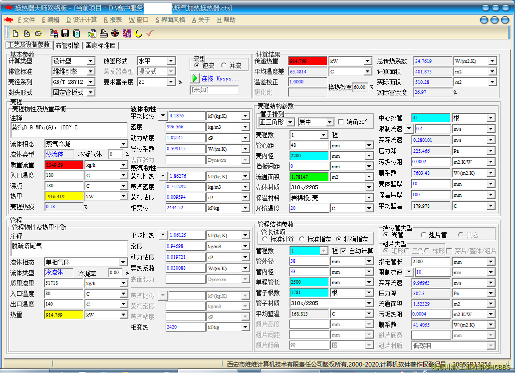This screenshot has width=515, height=375.
Task: Click the red fish icon in menu bar
Action: point(8,20)
